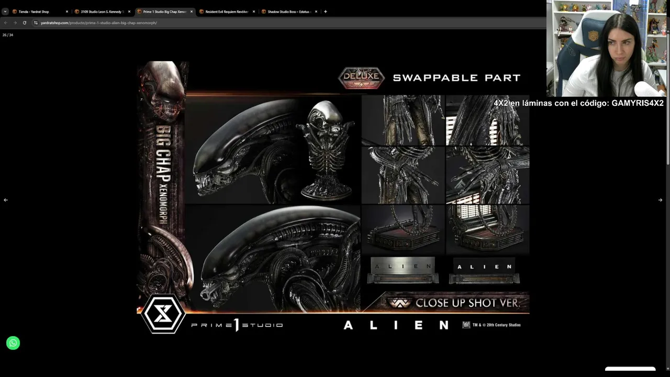Close the 3109 Studio Leon S. Kennedy tab
Image resolution: width=670 pixels, height=377 pixels.
tap(129, 12)
